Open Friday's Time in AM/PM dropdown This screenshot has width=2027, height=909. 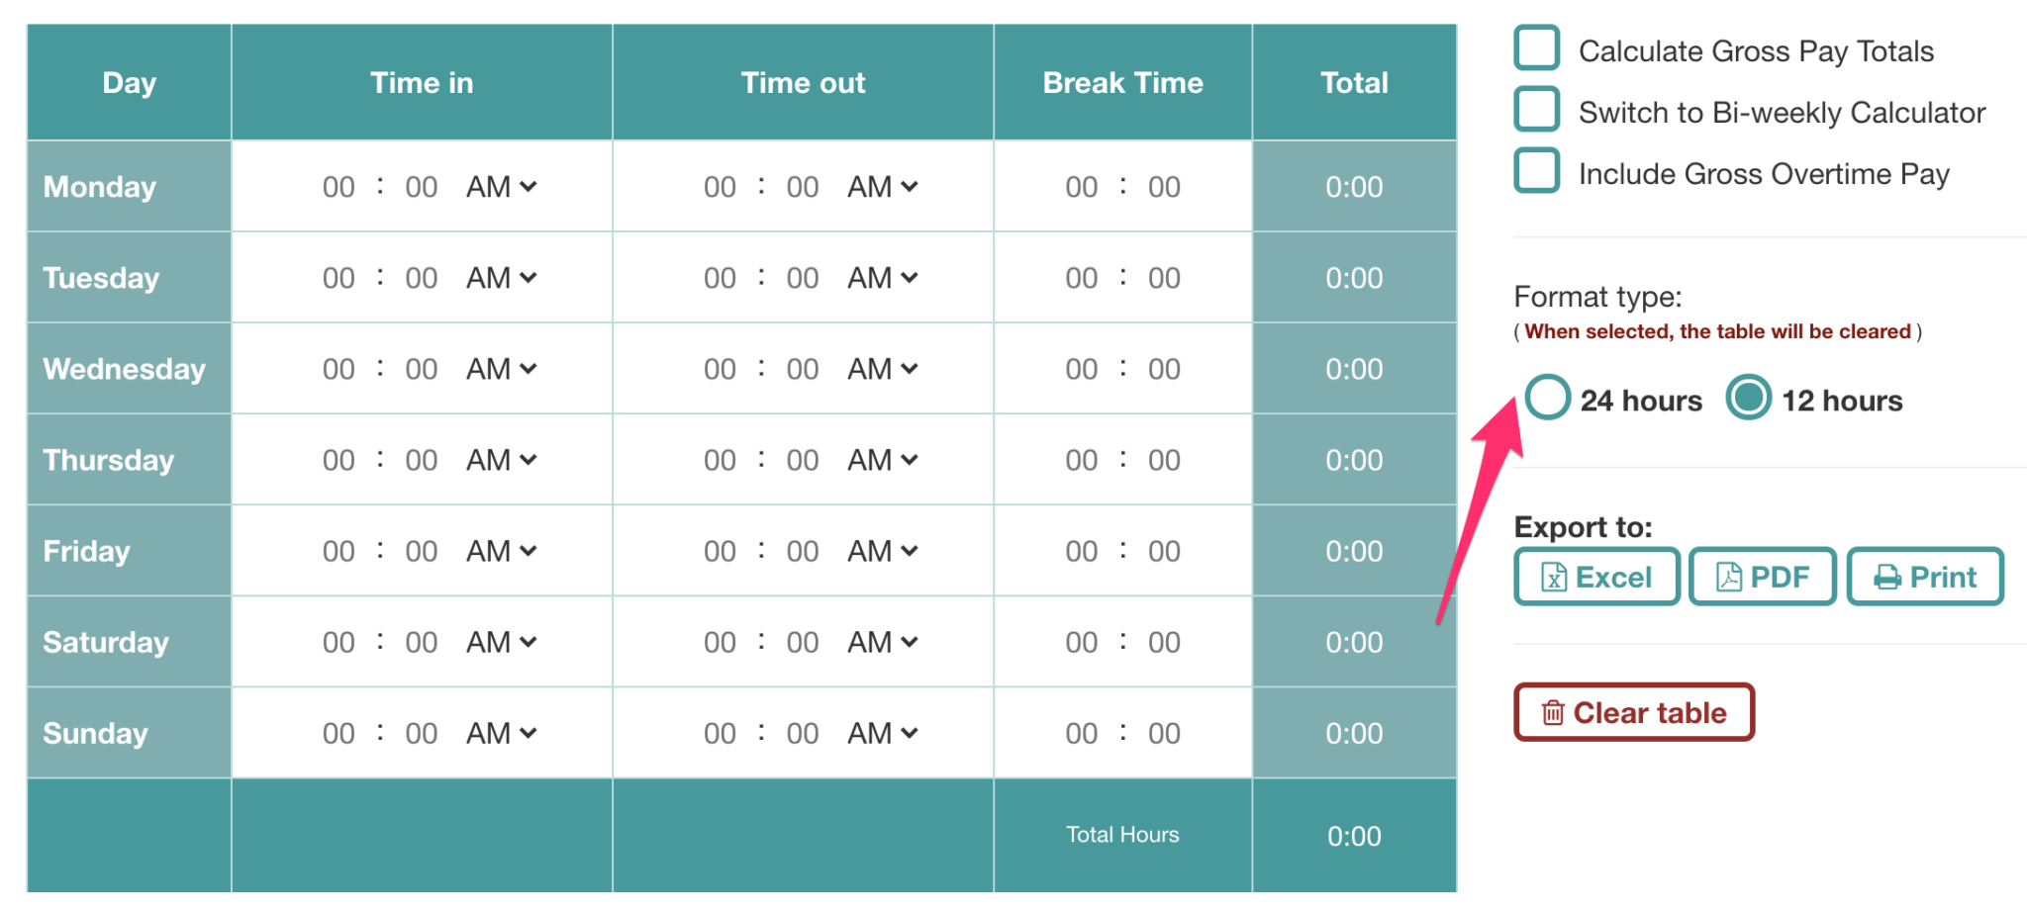(501, 550)
